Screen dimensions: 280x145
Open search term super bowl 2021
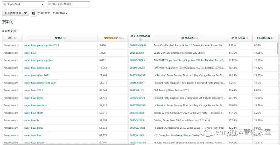(33, 90)
